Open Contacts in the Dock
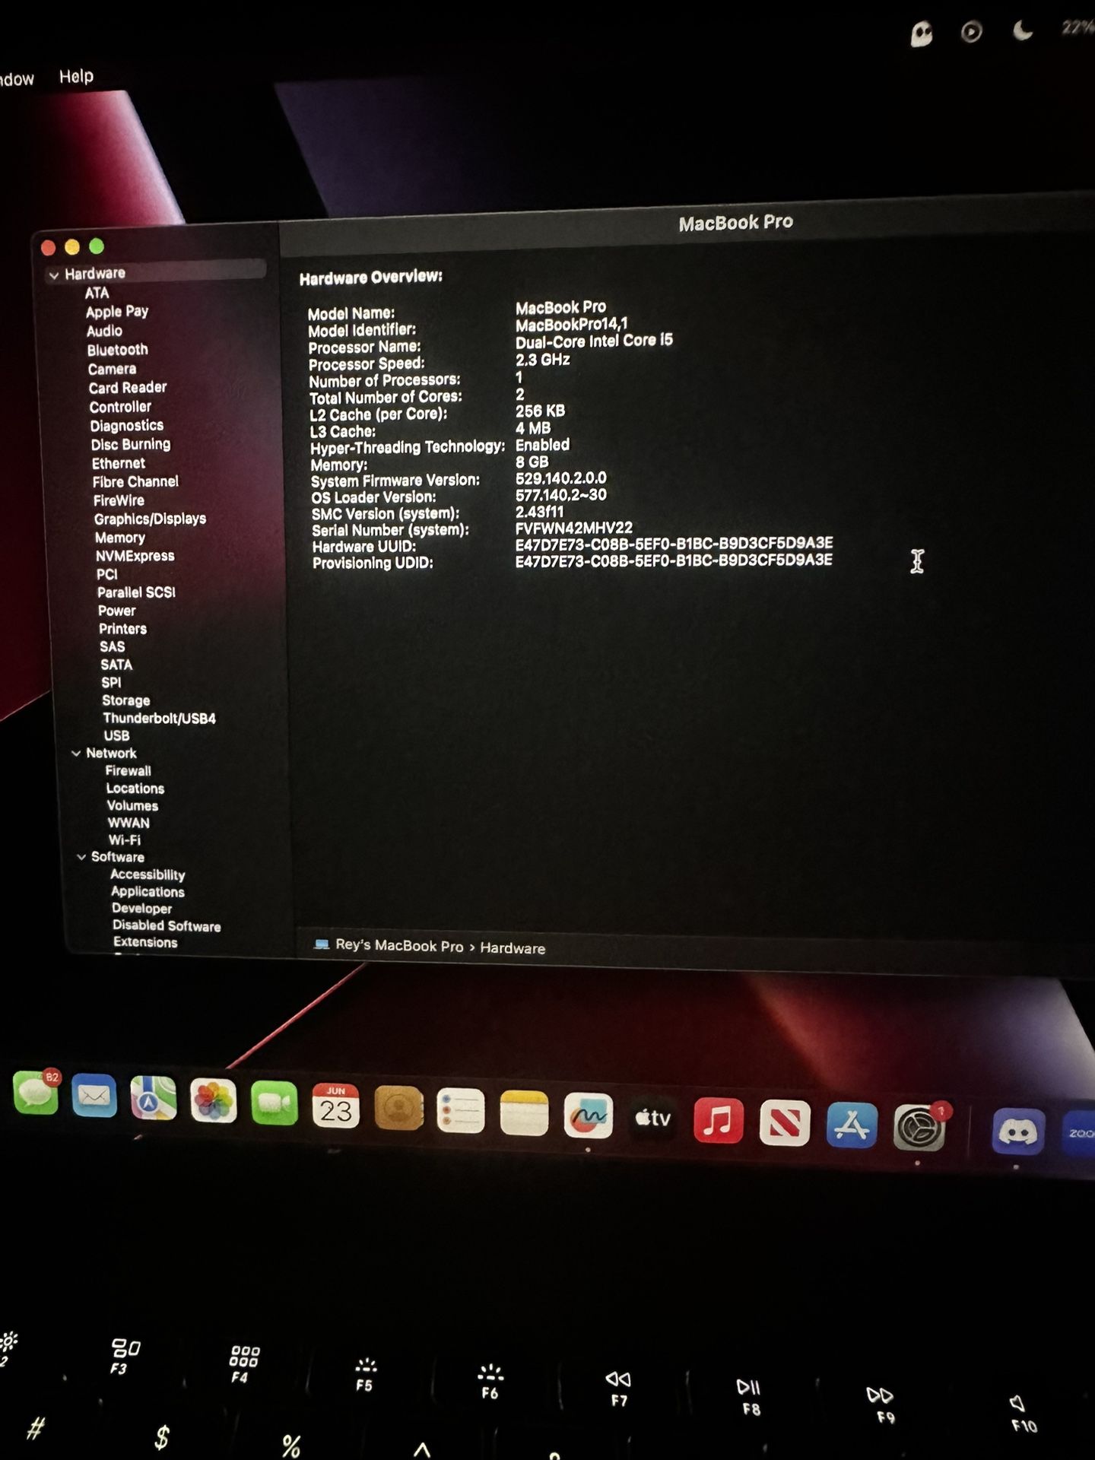Screen dimensions: 1095x1460 point(398,1108)
